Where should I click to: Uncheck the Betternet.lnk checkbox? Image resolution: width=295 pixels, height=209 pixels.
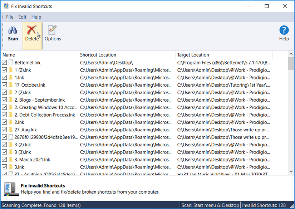point(4,62)
